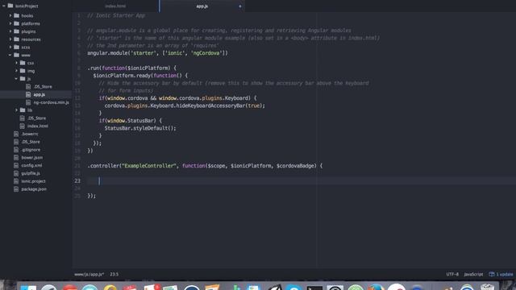This screenshot has height=290, width=516.
Task: Expand the lib folder arrow
Action: point(16,110)
